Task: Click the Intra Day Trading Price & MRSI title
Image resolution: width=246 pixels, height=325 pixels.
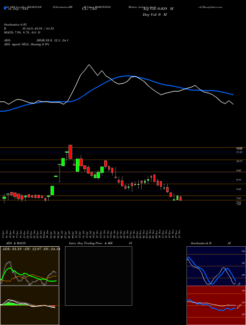Action: click(x=100, y=243)
